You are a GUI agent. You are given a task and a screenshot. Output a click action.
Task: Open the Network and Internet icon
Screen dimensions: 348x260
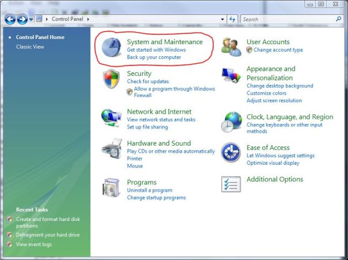112,117
